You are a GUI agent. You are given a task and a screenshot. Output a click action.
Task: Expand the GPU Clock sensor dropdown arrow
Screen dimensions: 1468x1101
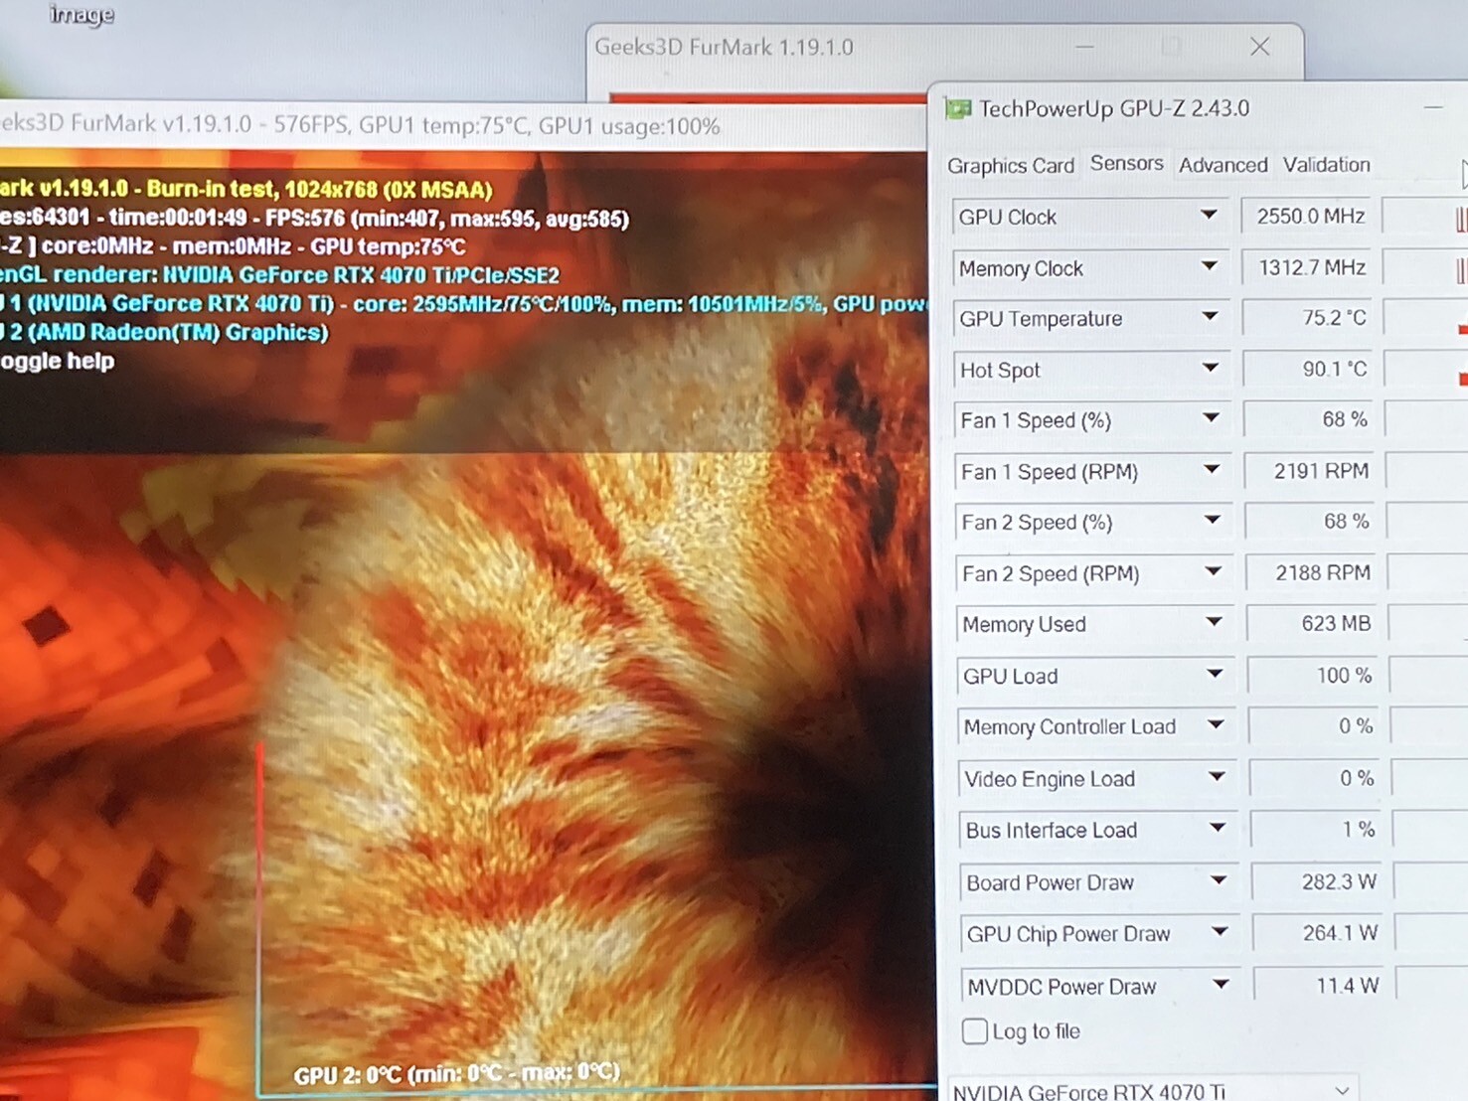click(x=1209, y=215)
